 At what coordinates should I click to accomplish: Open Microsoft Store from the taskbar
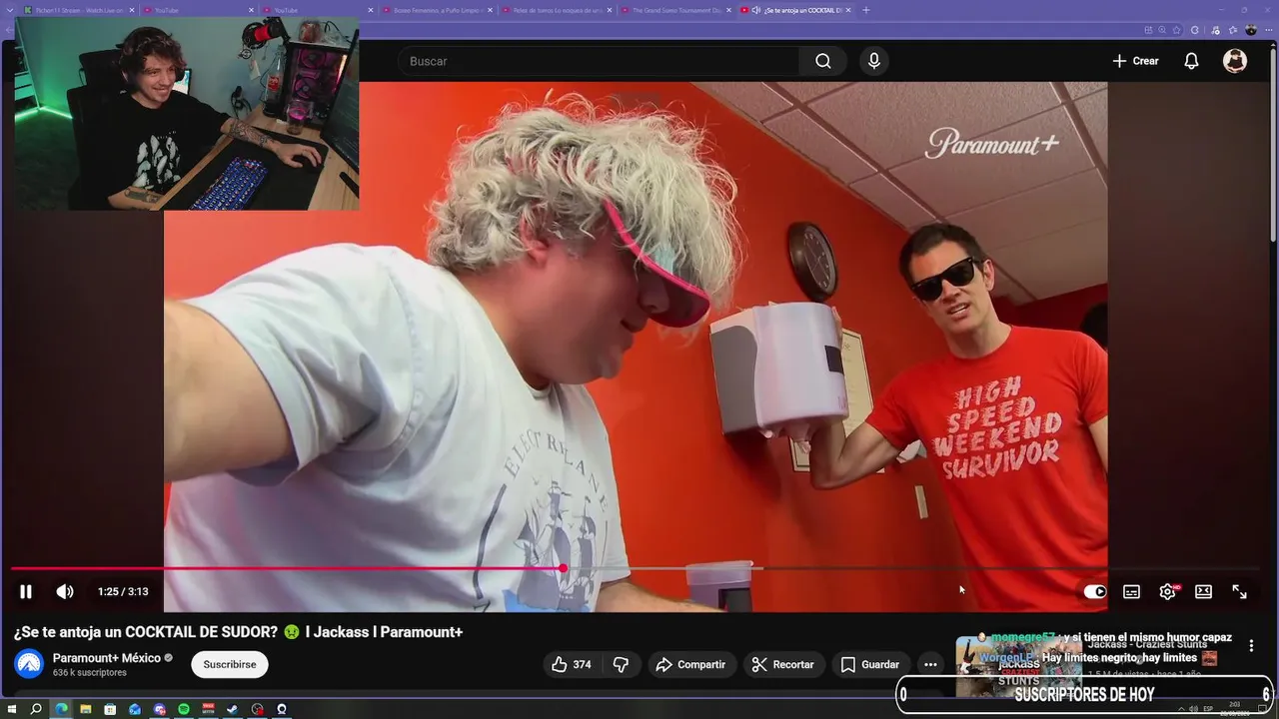point(110,709)
